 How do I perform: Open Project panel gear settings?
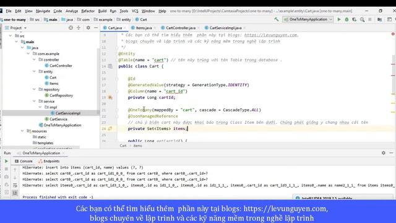(88, 28)
